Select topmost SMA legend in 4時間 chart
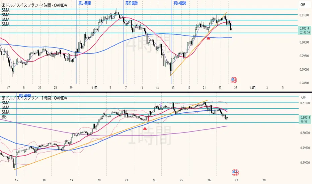 coord(6,10)
